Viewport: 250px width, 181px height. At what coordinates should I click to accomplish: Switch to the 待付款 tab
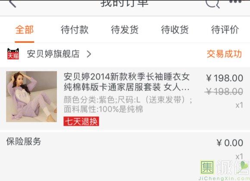pos(75,29)
